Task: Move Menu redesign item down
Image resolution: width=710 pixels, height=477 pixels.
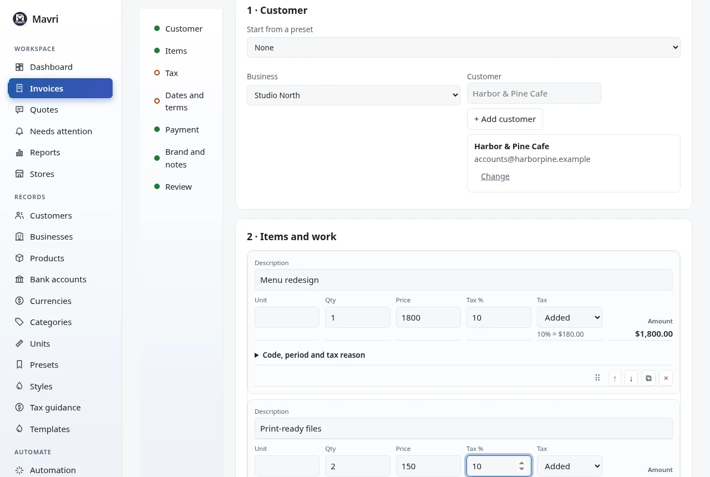Action: [x=631, y=378]
